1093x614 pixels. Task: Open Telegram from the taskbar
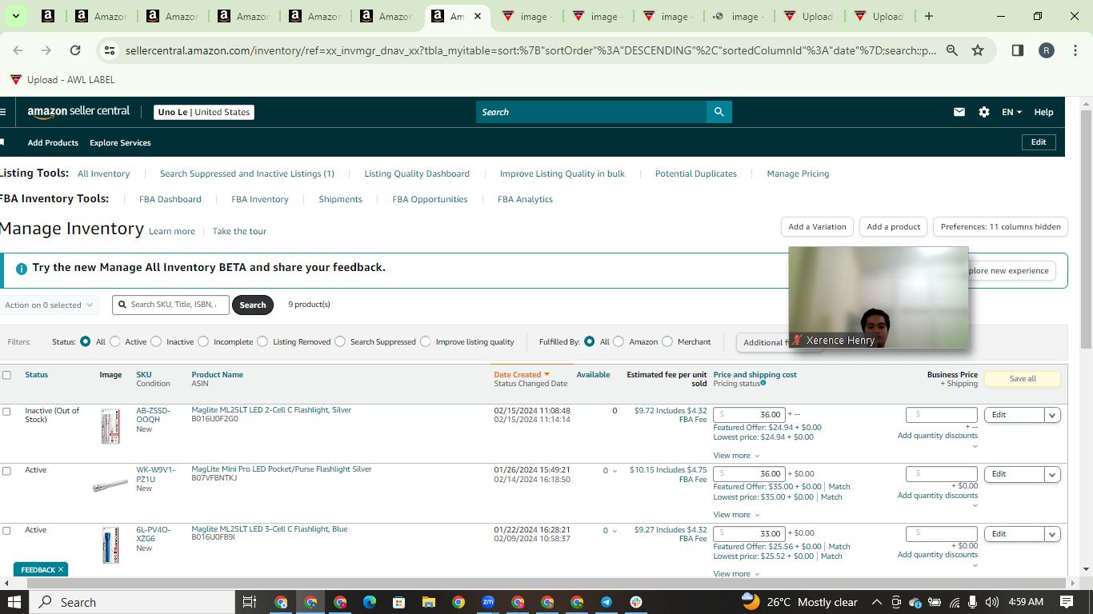606,602
